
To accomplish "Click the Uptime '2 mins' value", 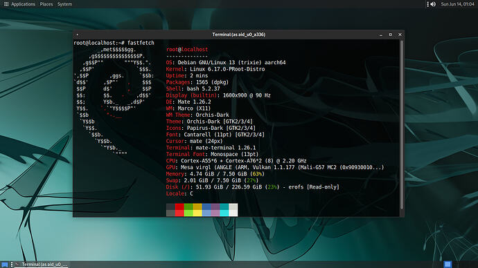I will tap(199, 75).
